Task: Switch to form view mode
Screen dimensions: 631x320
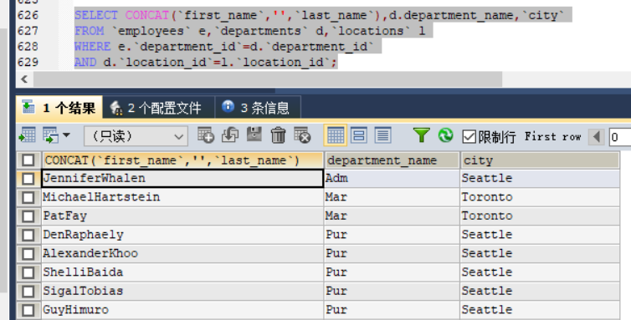Action: point(358,135)
